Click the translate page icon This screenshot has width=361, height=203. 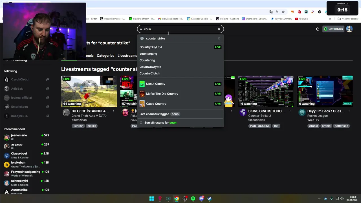click(x=271, y=12)
